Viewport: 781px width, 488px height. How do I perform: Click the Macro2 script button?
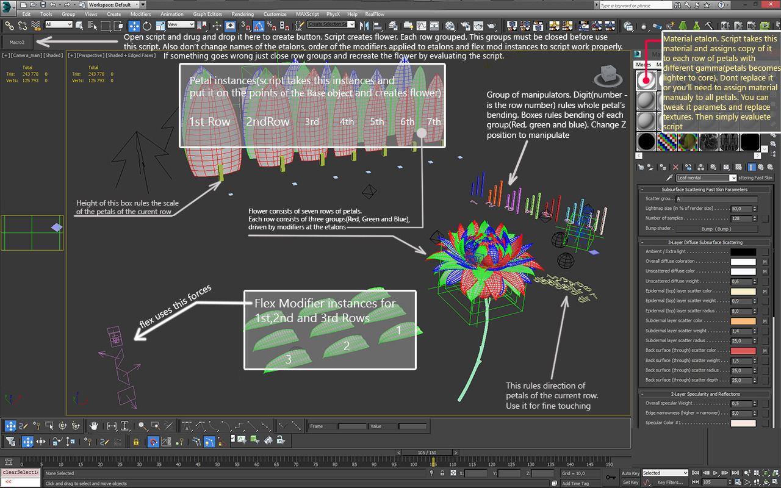coord(16,42)
